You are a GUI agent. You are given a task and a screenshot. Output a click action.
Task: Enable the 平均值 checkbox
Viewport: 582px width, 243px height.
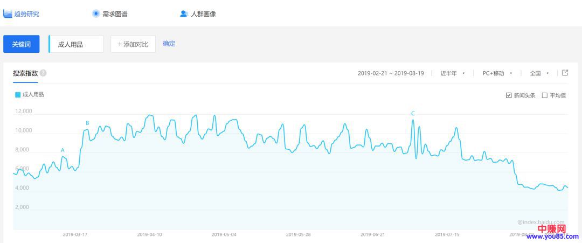coord(544,95)
